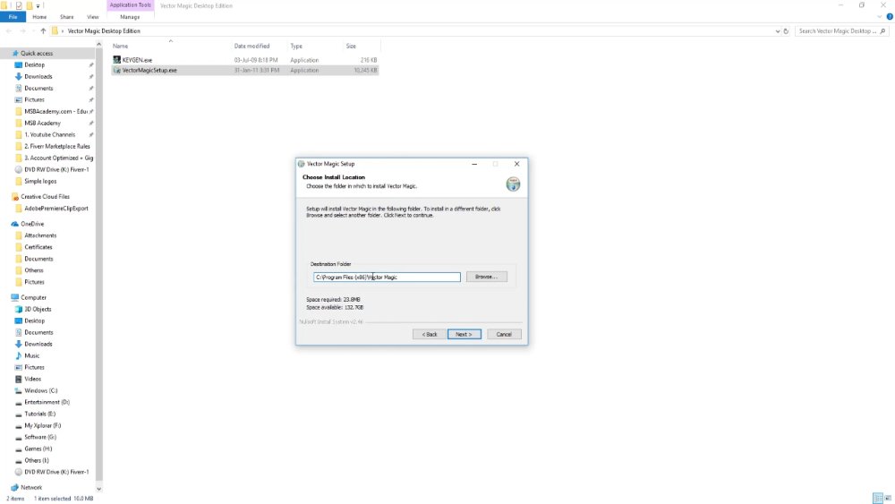
Task: Open Network in navigation pane
Action: tap(31, 488)
